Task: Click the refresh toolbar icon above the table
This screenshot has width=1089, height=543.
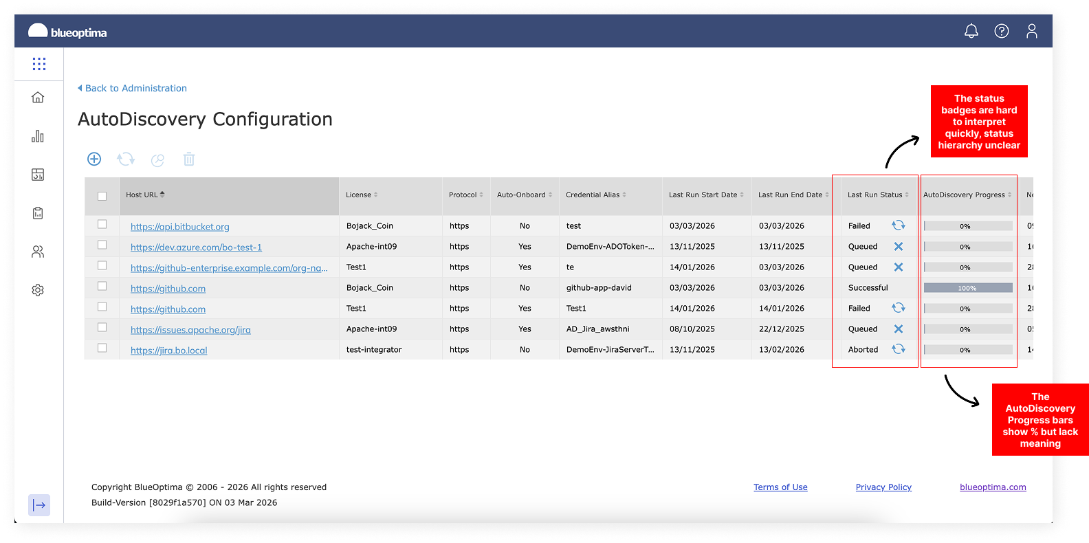Action: point(126,159)
